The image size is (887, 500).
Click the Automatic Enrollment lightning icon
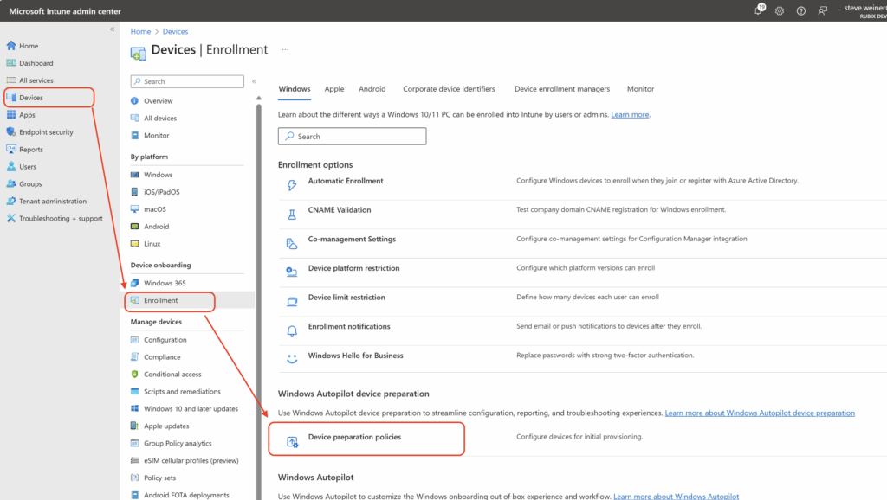292,185
